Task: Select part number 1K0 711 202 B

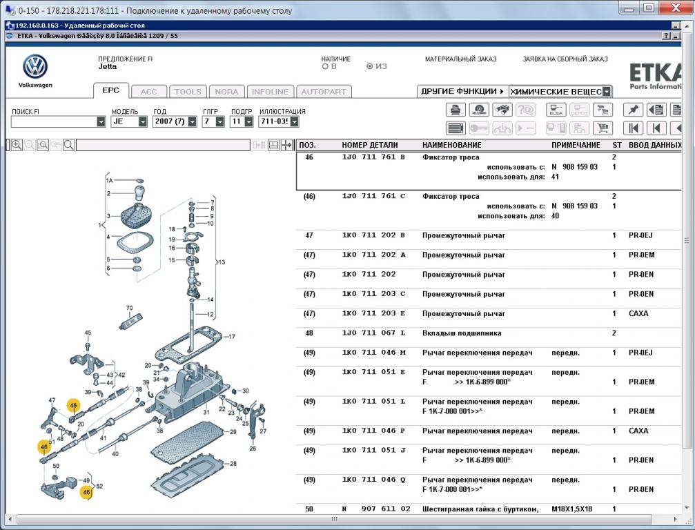Action: coord(373,235)
